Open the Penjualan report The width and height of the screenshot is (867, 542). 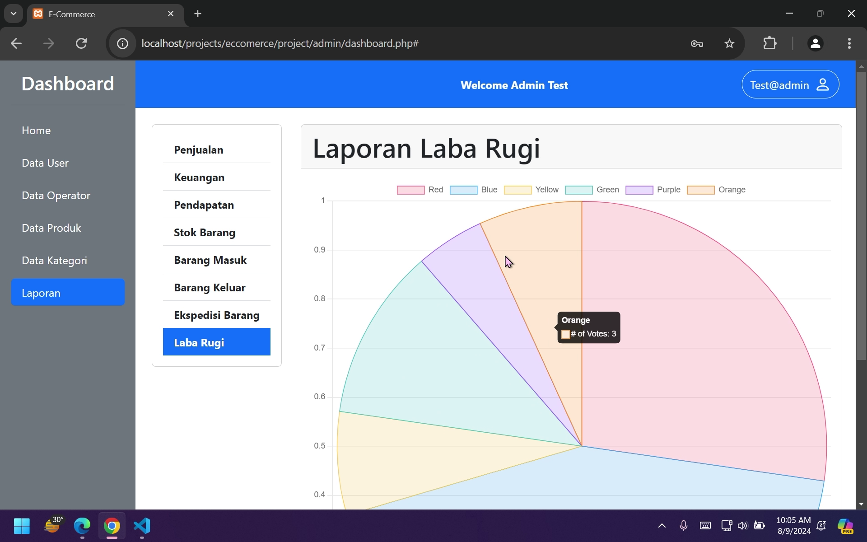(217, 150)
